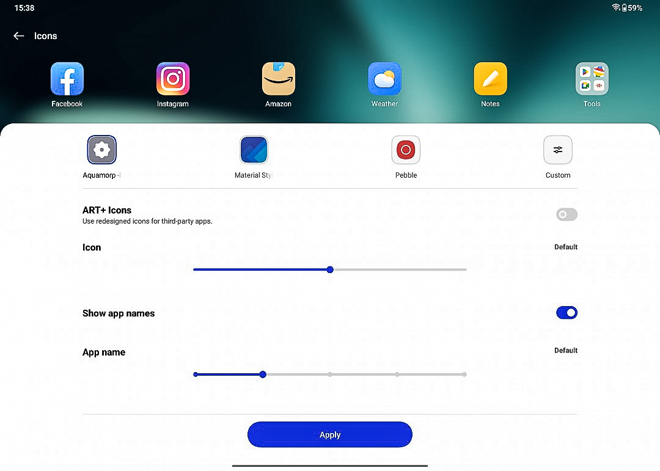Screen dimensions: 660x471
Task: Click the Icons page title
Action: click(45, 36)
